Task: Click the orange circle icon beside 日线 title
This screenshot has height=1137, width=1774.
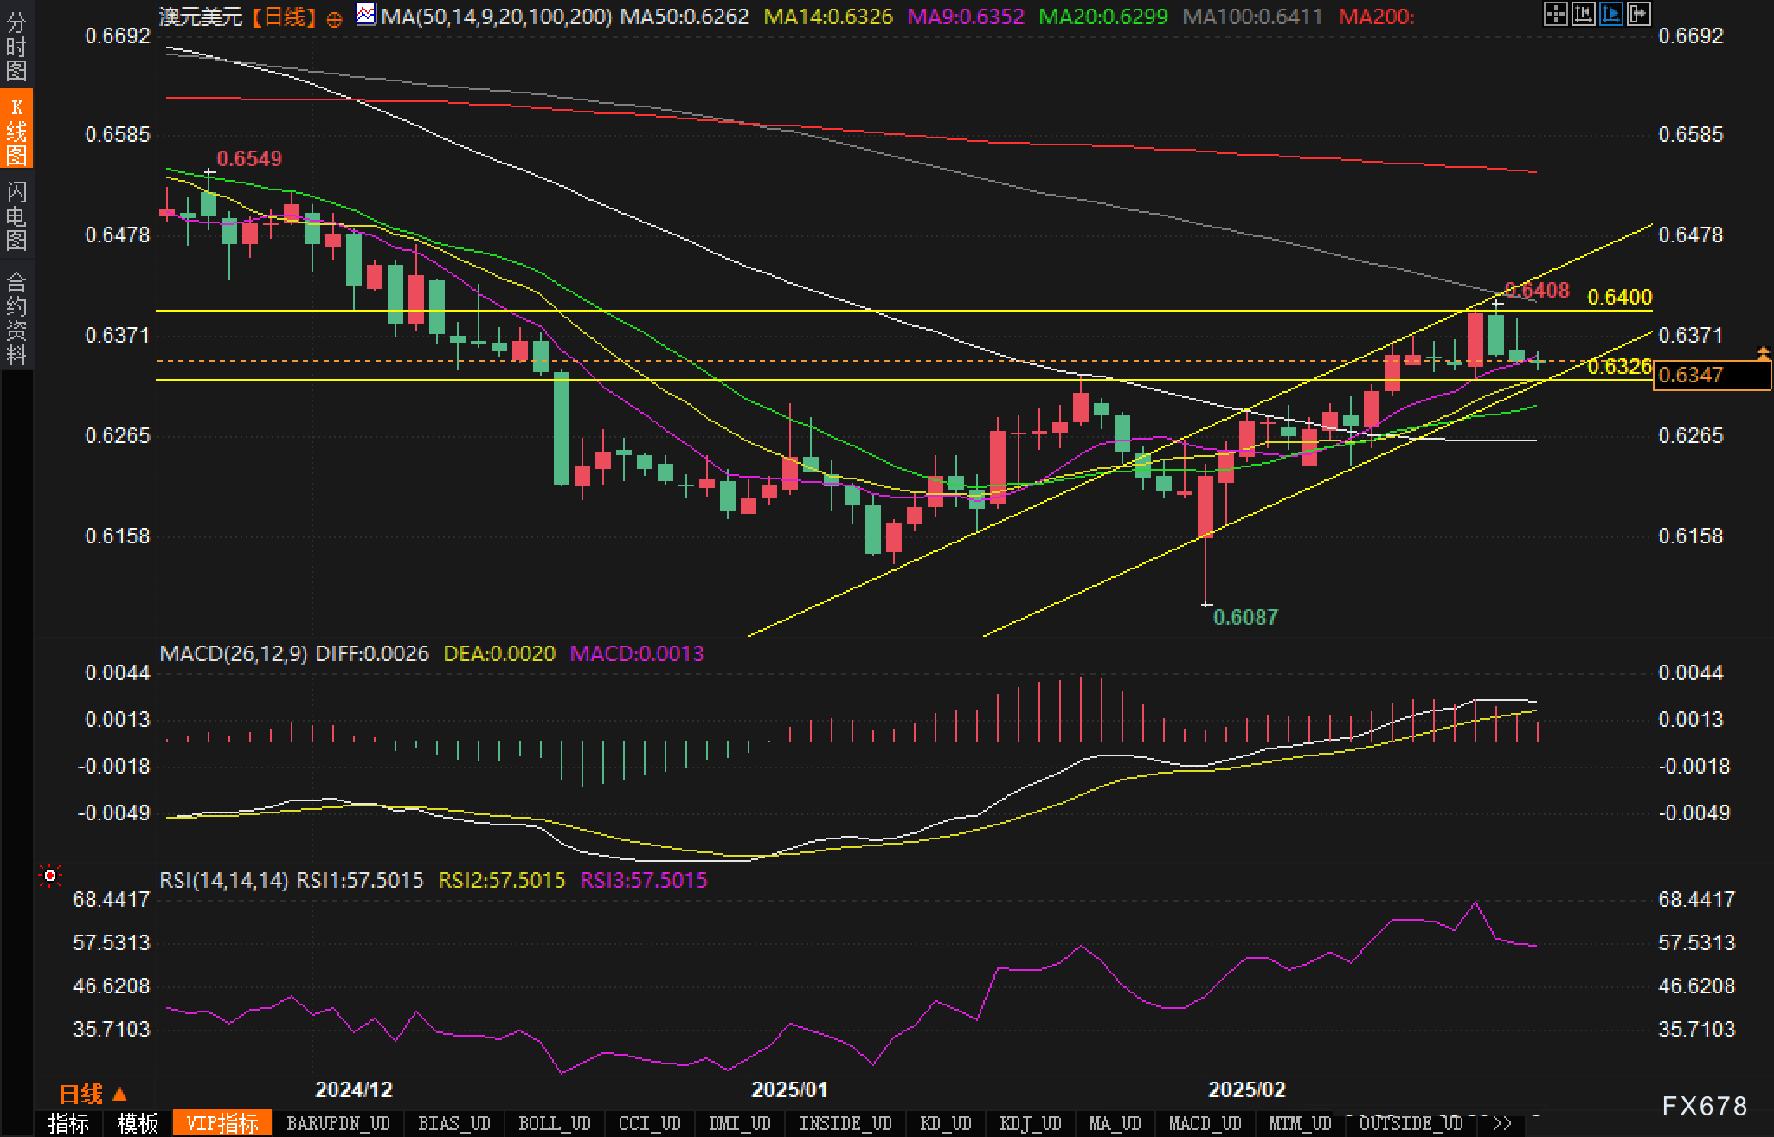Action: pos(334,19)
